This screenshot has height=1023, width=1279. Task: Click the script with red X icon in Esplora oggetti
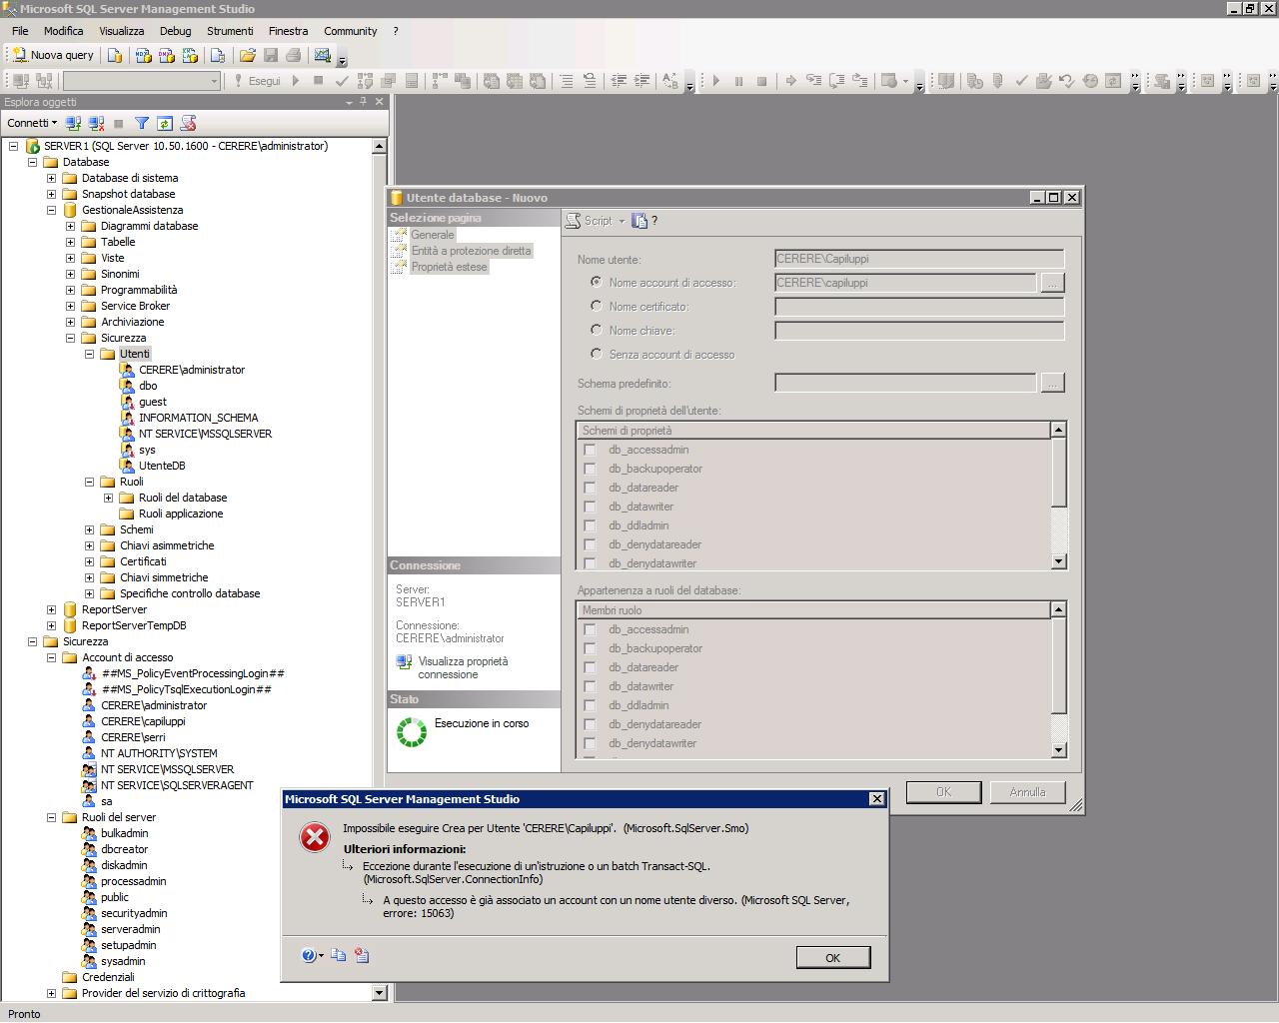point(188,123)
